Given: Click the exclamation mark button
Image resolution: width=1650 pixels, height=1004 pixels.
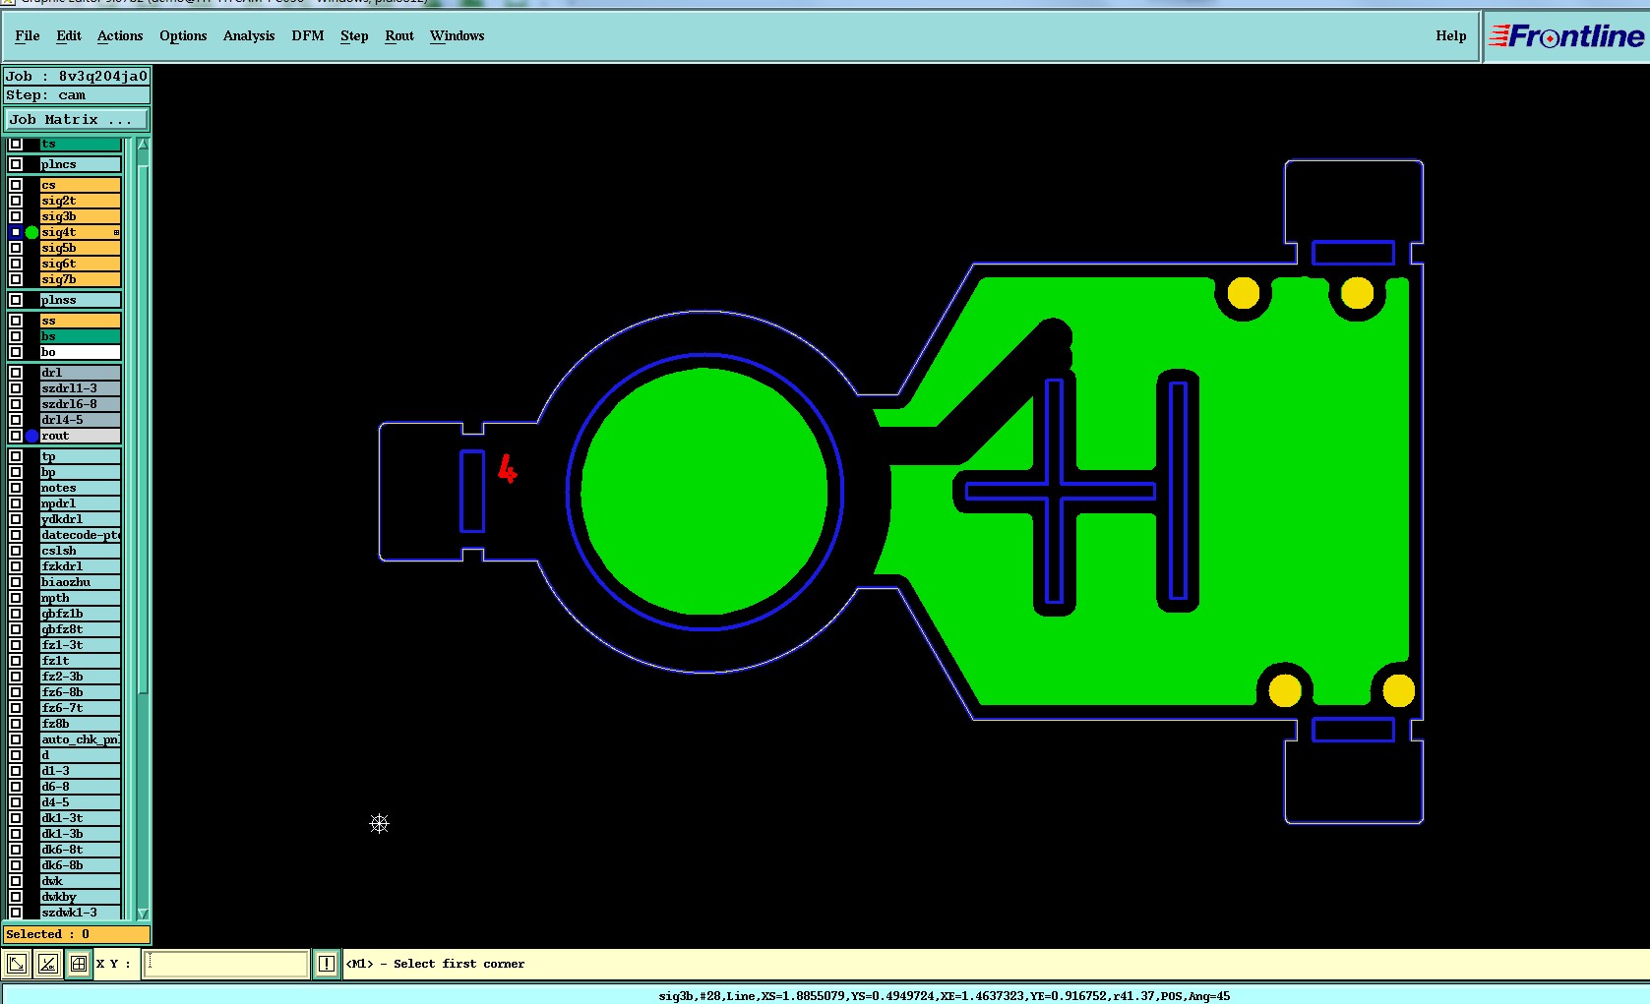Looking at the screenshot, I should click(x=327, y=964).
